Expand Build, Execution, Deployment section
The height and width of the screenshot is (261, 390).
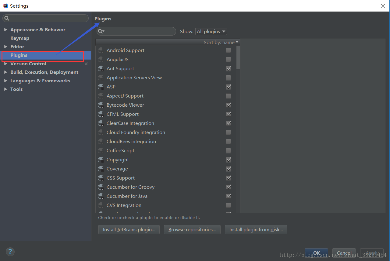(5, 72)
